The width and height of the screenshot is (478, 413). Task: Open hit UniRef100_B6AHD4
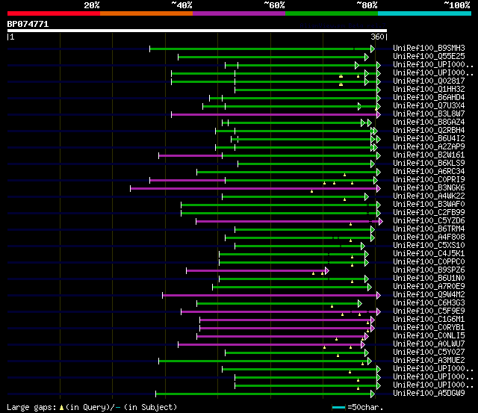[x=429, y=97]
